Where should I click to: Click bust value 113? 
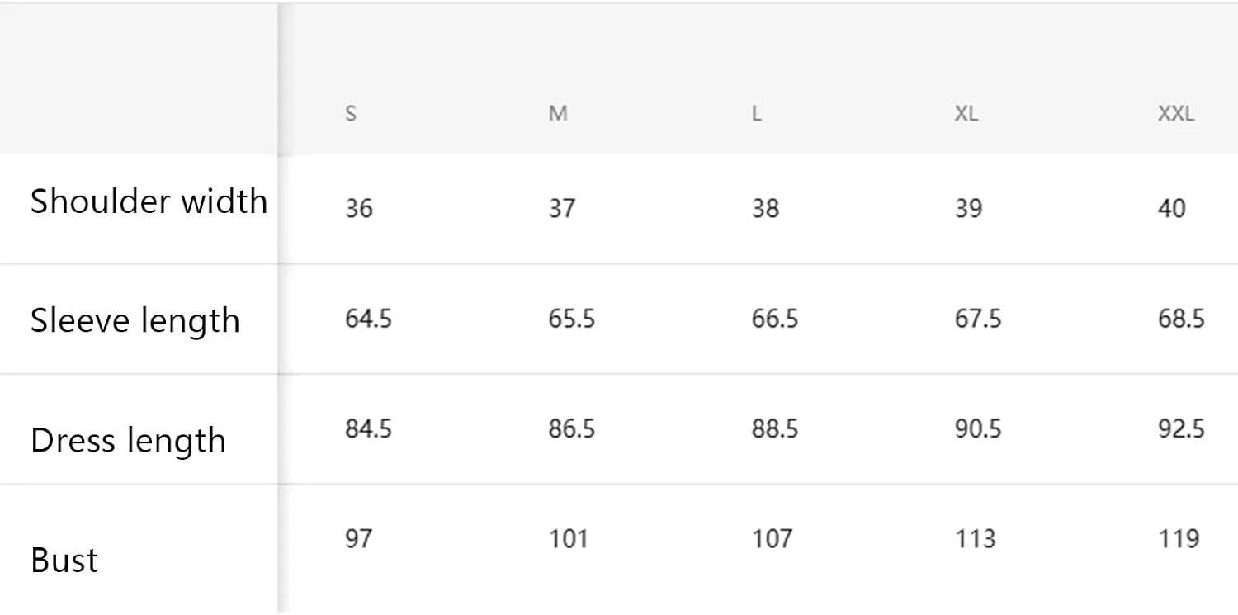(976, 539)
